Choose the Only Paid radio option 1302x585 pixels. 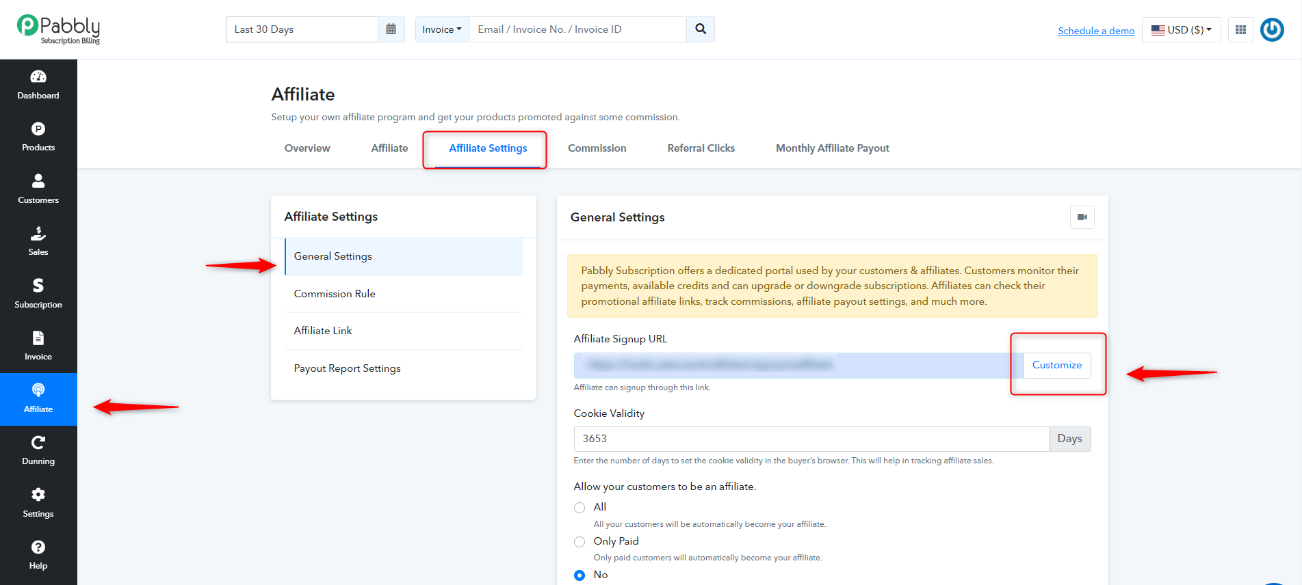click(x=580, y=542)
